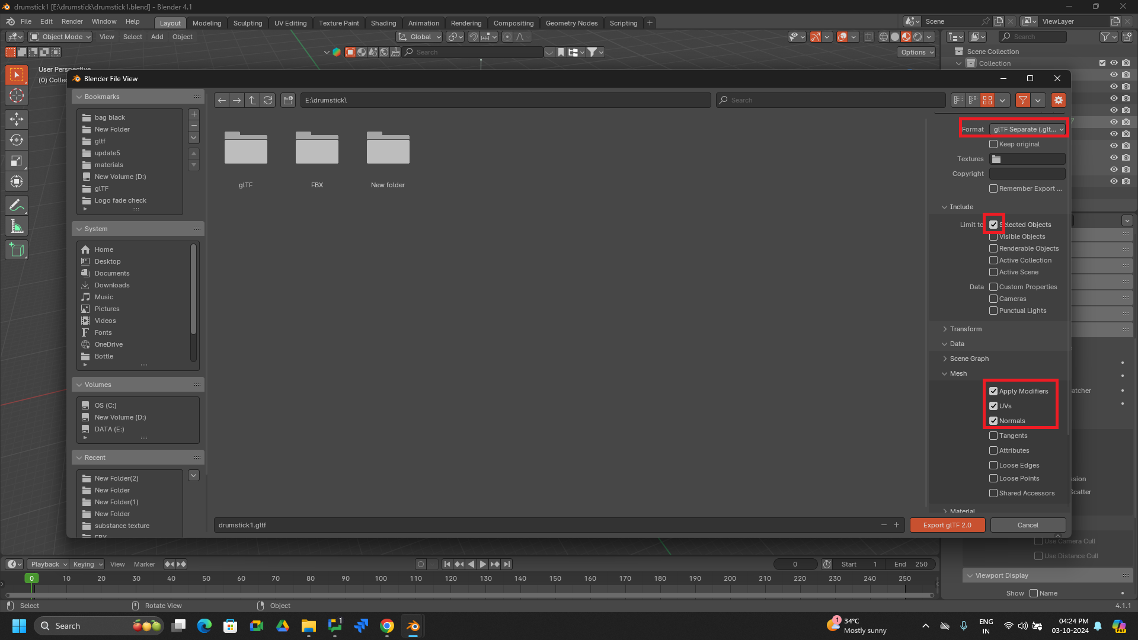Enable the Tangents checkbox
The height and width of the screenshot is (640, 1138).
[x=993, y=436]
